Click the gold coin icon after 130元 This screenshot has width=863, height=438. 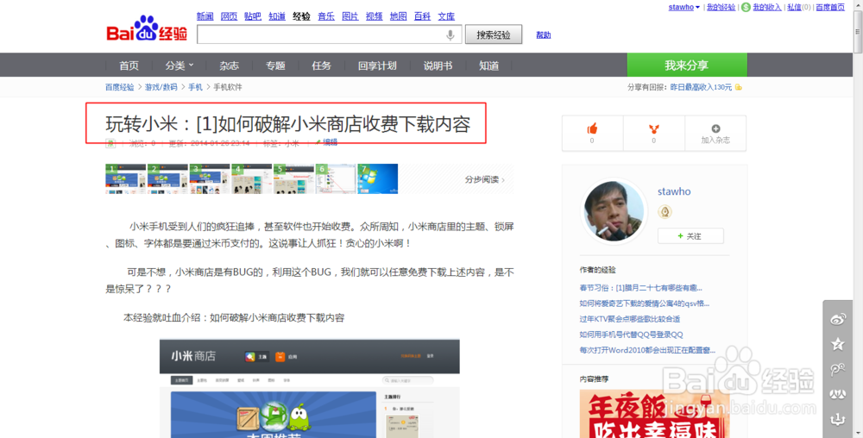(x=739, y=87)
